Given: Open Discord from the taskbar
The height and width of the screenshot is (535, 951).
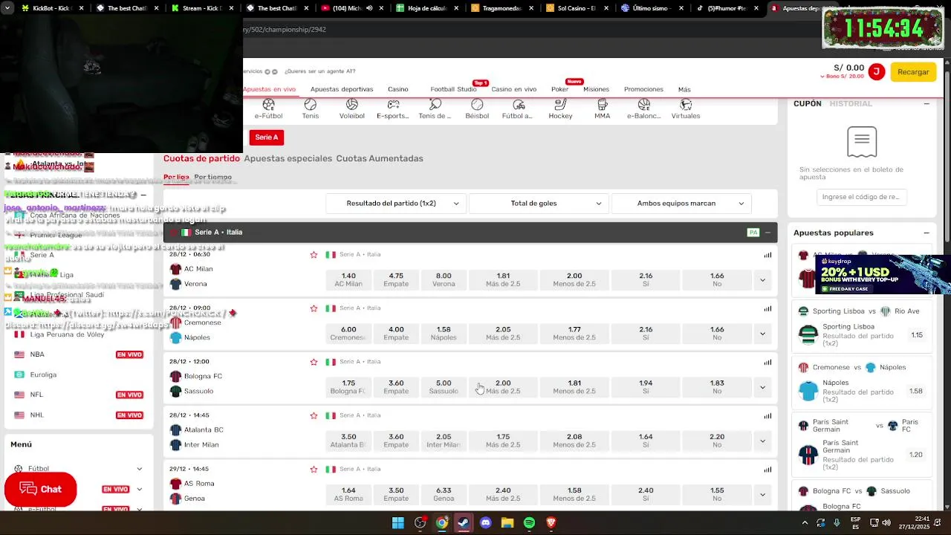Looking at the screenshot, I should click(x=486, y=523).
